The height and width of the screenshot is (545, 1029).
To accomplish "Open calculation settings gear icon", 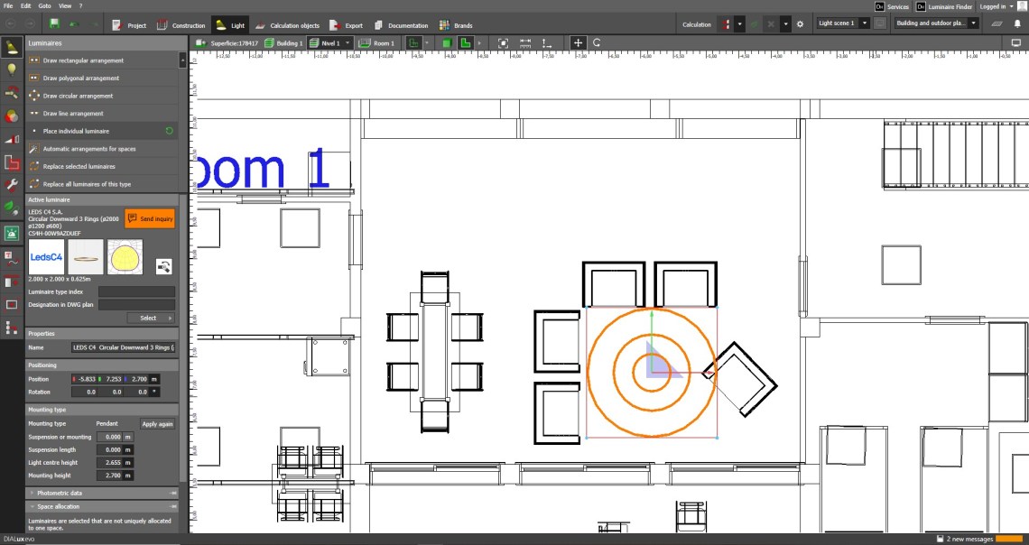I will 799,24.
